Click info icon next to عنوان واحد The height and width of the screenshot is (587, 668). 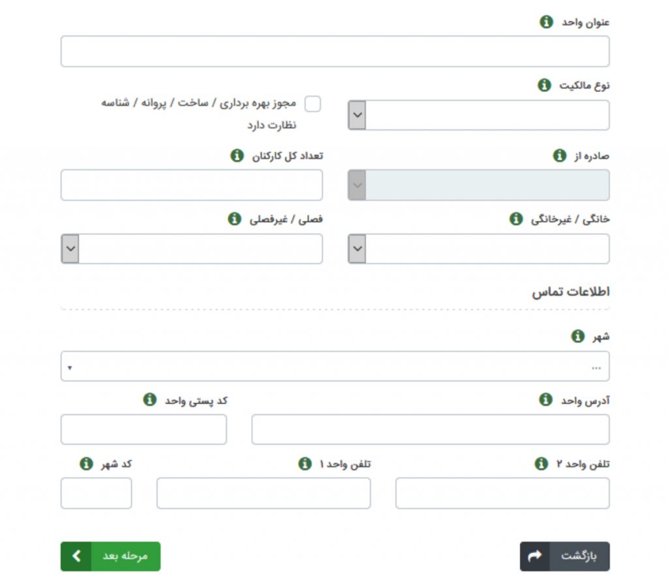(546, 22)
